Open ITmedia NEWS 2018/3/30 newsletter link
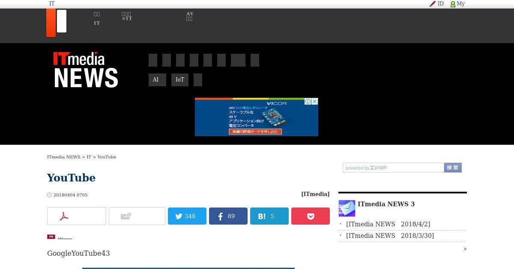The width and height of the screenshot is (514, 269). 390,236
